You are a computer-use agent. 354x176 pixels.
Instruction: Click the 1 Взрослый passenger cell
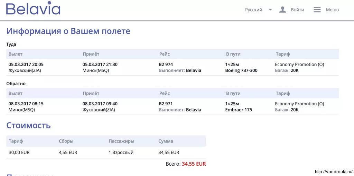point(121,153)
